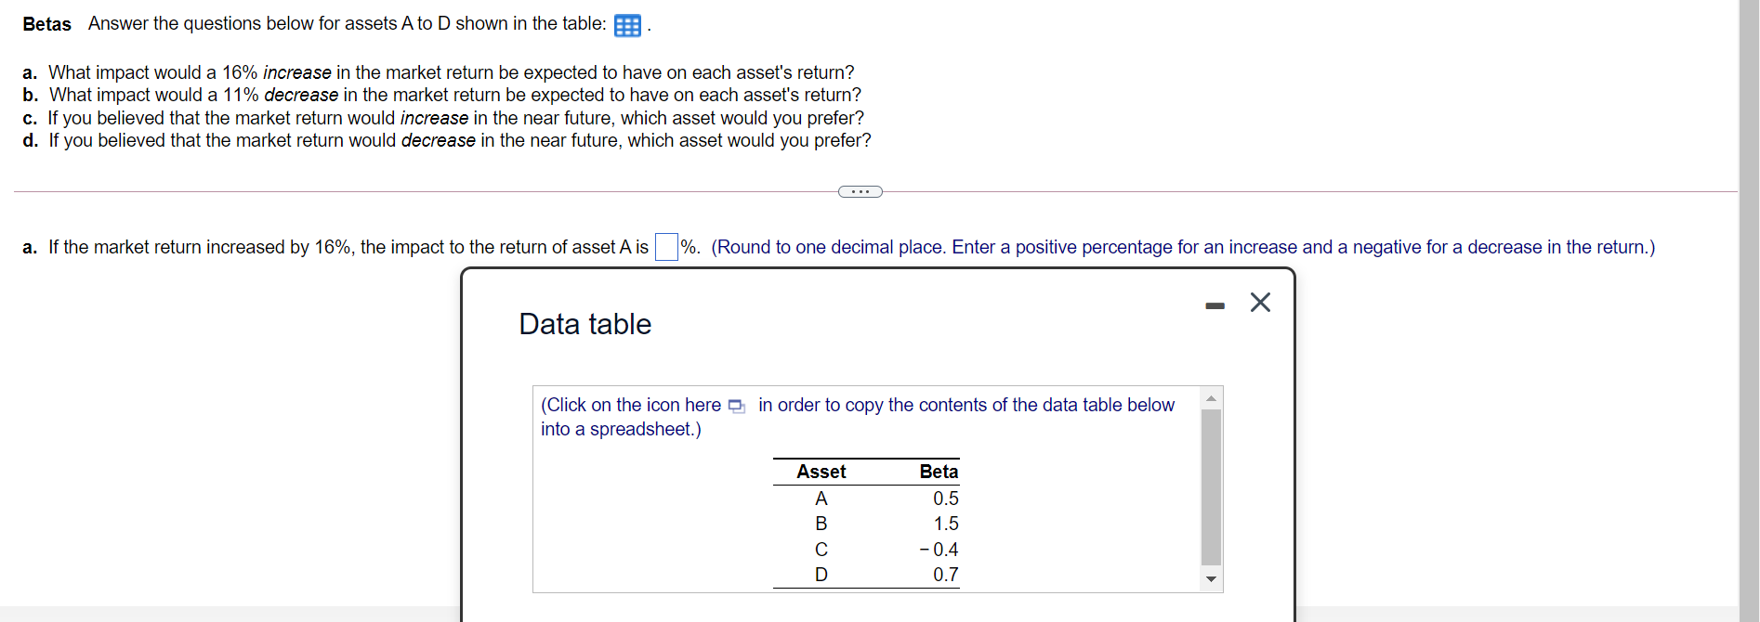Viewport: 1760px width, 622px height.
Task: Click the "Data table" dialog title
Action: click(x=584, y=324)
